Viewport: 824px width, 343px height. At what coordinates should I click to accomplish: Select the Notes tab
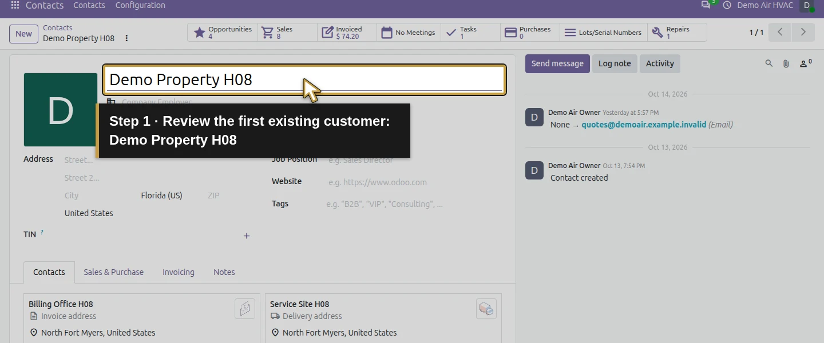[224, 272]
